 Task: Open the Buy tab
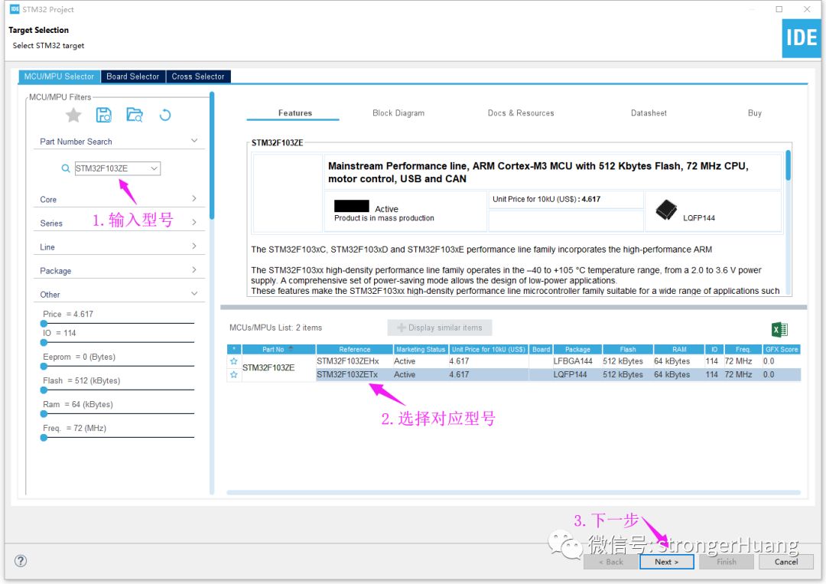pyautogui.click(x=754, y=113)
